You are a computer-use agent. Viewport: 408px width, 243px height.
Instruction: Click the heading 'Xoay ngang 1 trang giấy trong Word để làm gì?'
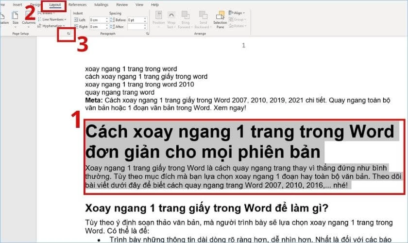pos(206,208)
